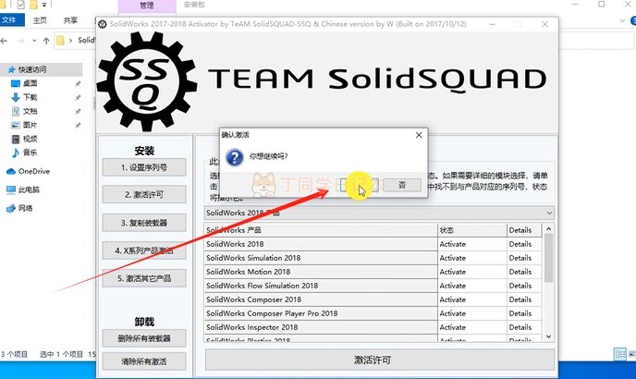Image resolution: width=636 pixels, height=379 pixels.
Task: Close the 确认激活 dialog with X
Action: (419, 135)
